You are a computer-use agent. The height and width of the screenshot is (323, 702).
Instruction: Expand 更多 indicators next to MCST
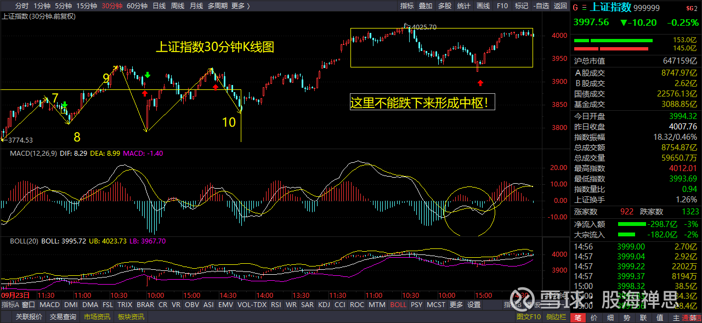[x=456, y=305]
